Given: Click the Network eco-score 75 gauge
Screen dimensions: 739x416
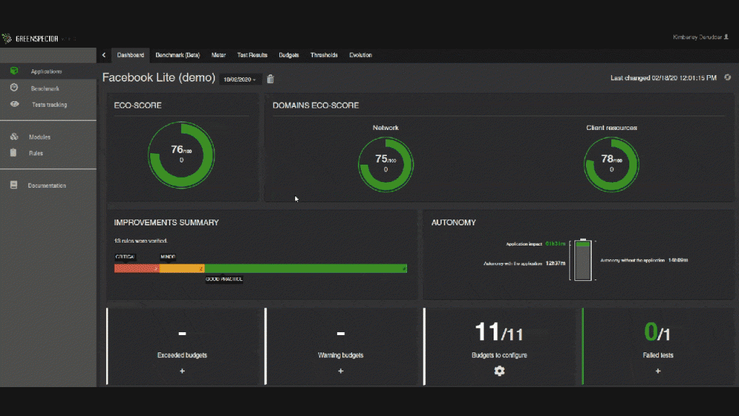Looking at the screenshot, I should (x=385, y=164).
